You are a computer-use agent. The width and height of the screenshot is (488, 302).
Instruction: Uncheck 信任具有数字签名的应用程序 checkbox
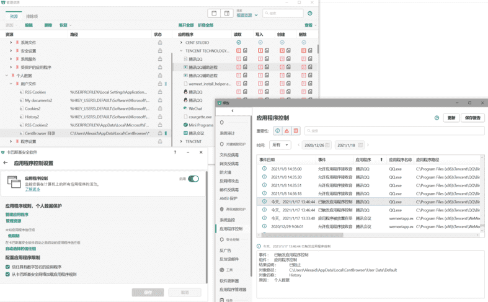[x=8, y=267]
